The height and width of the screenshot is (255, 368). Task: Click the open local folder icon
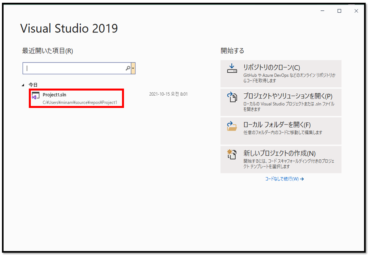click(232, 126)
